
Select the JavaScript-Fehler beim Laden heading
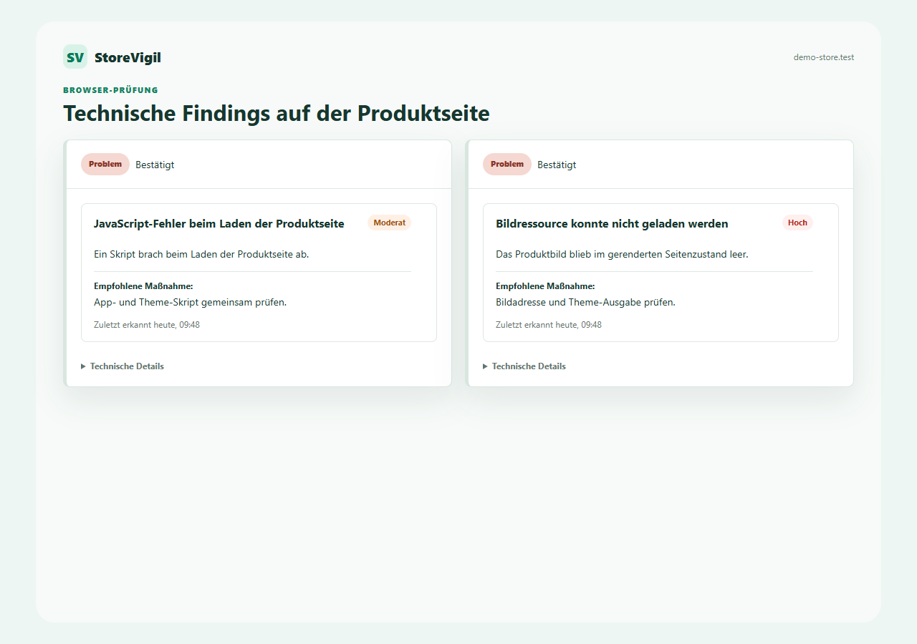[219, 224]
